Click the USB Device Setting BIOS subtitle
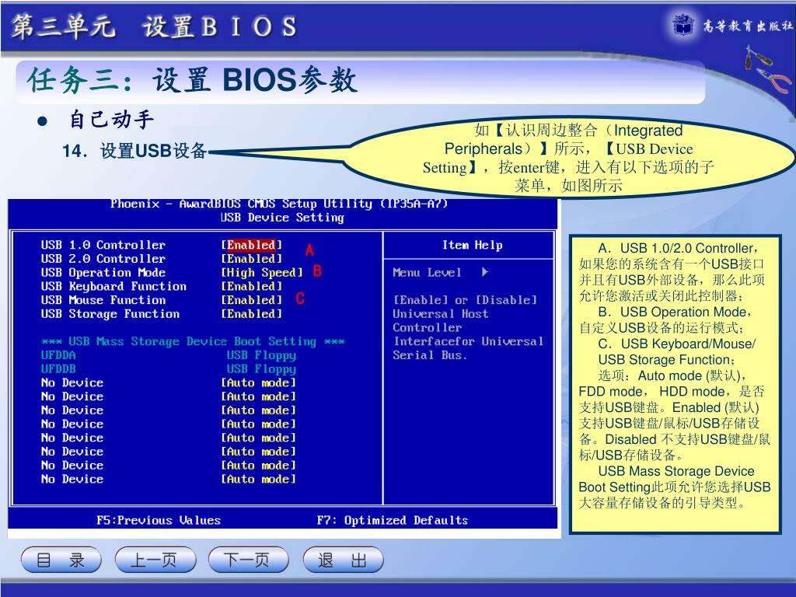The height and width of the screenshot is (597, 796). click(x=282, y=218)
